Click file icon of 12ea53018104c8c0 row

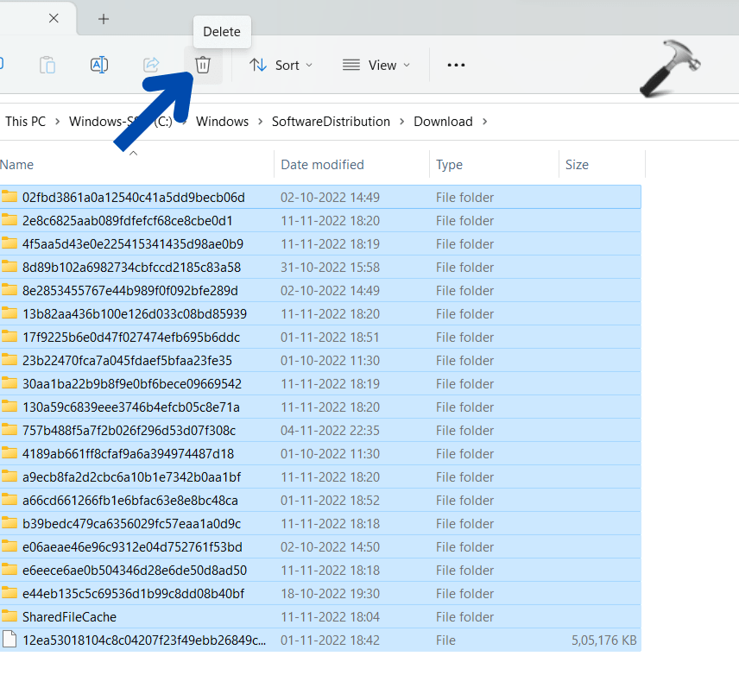coord(9,640)
